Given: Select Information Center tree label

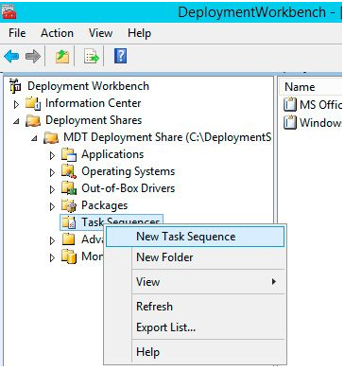Looking at the screenshot, I should pos(94,103).
